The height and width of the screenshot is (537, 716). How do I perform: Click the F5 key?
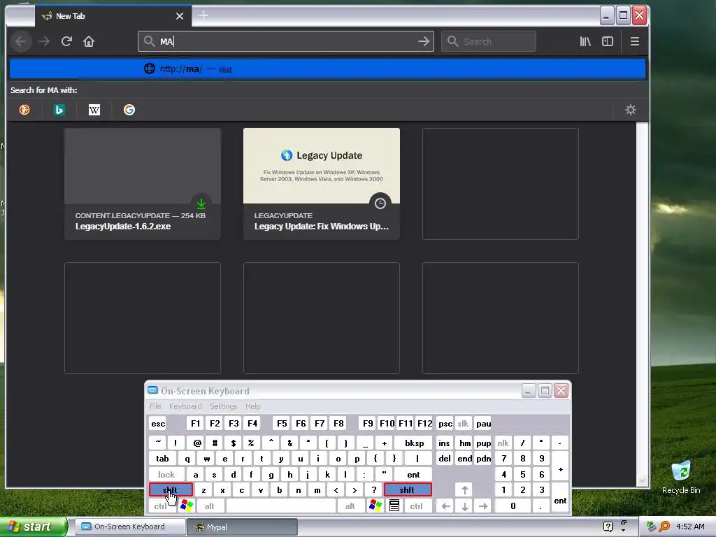point(282,423)
